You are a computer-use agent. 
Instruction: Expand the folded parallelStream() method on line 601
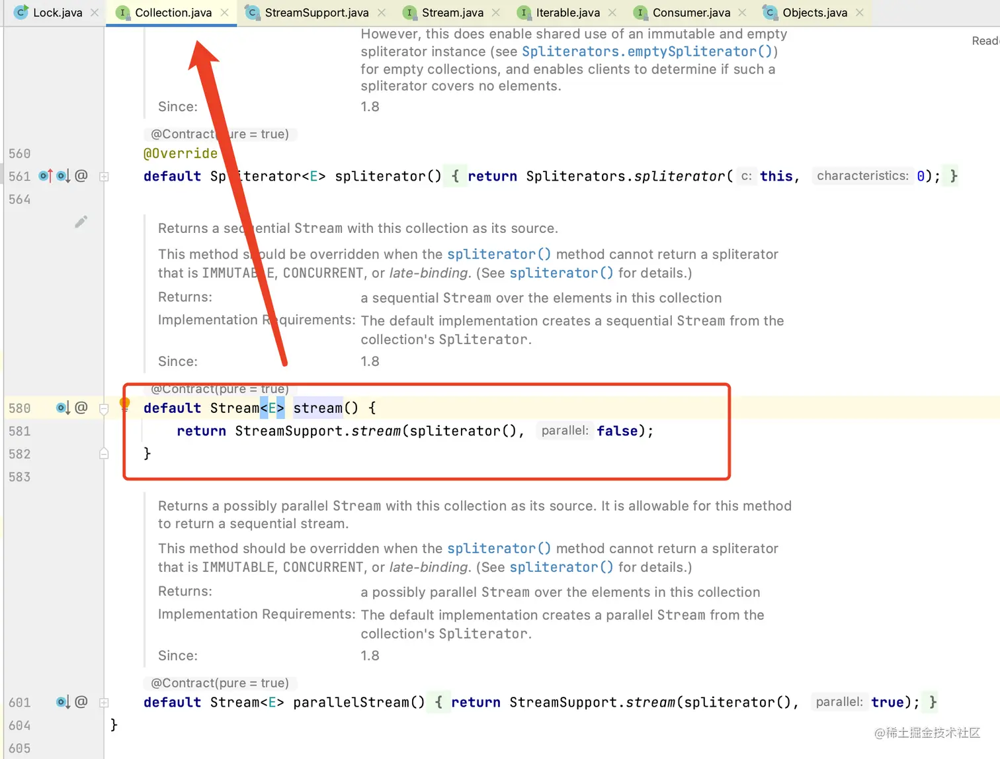(104, 703)
